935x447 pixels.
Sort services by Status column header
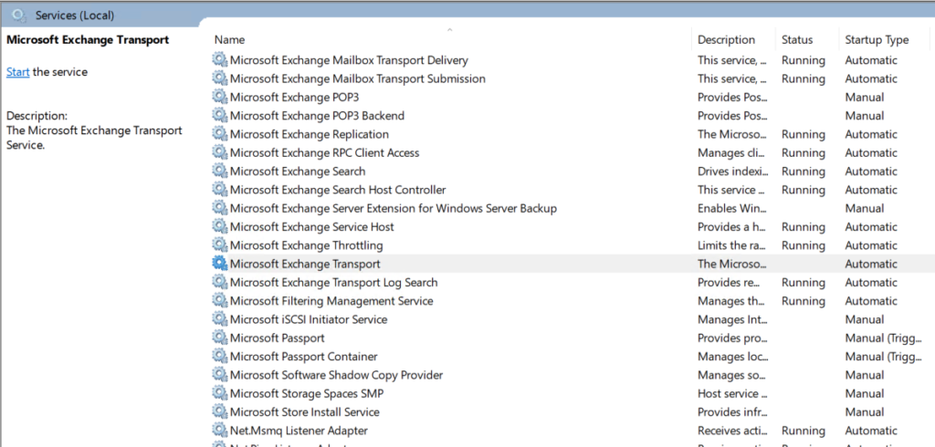pyautogui.click(x=797, y=40)
